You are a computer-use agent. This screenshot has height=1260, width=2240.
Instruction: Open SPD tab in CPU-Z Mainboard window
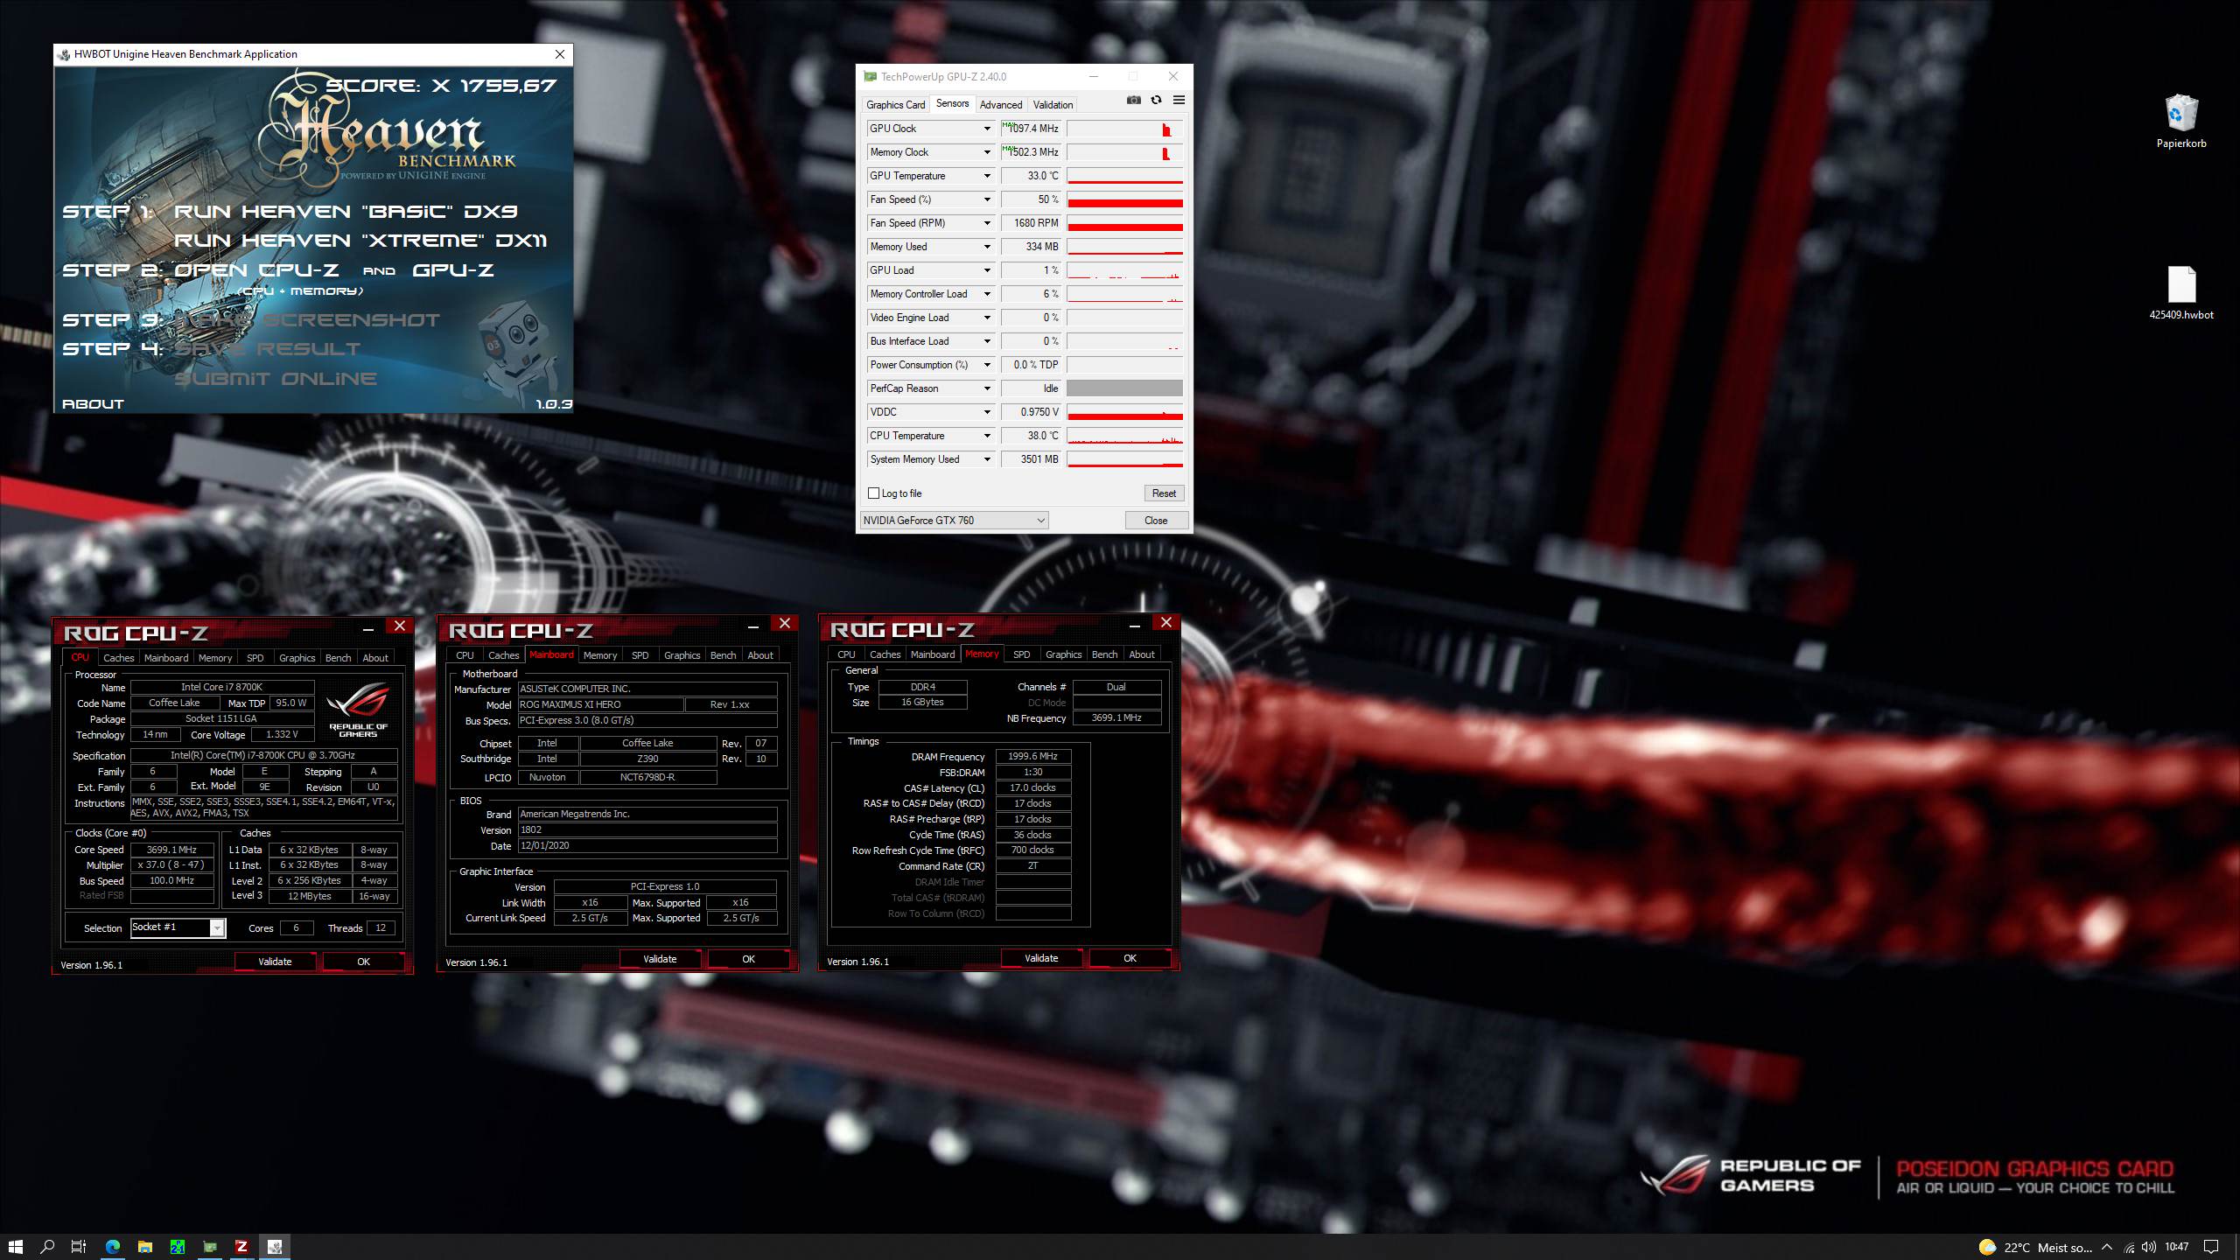640,655
